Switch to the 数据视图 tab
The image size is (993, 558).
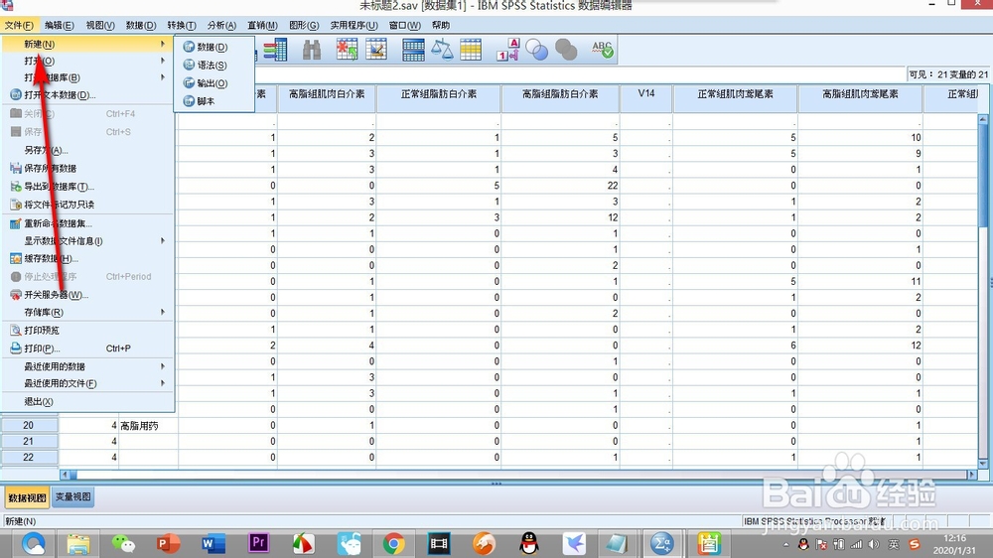tap(27, 497)
